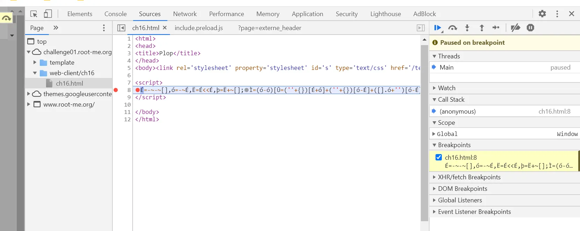Image resolution: width=580 pixels, height=231 pixels.
Task: Open the Lighthouse tab
Action: 386,14
